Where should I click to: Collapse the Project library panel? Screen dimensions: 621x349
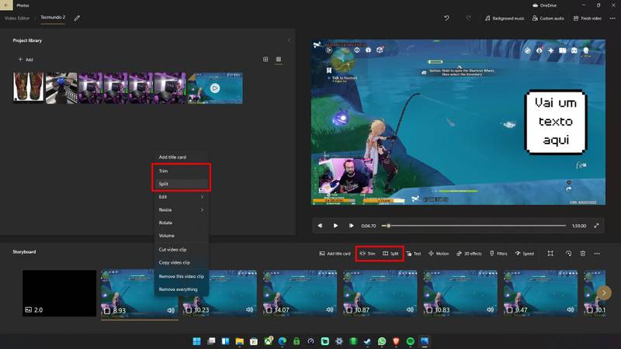pyautogui.click(x=289, y=40)
